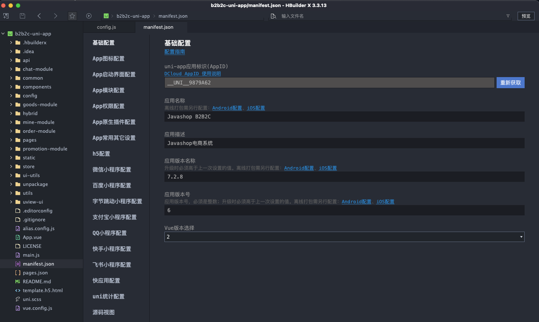539x322 pixels.
Task: Open iOS配置 link under 应用版本号
Action: click(x=385, y=201)
